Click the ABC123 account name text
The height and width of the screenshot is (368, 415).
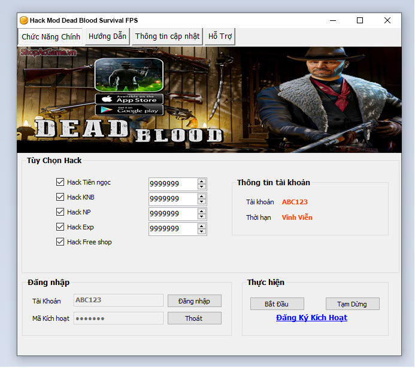click(295, 202)
